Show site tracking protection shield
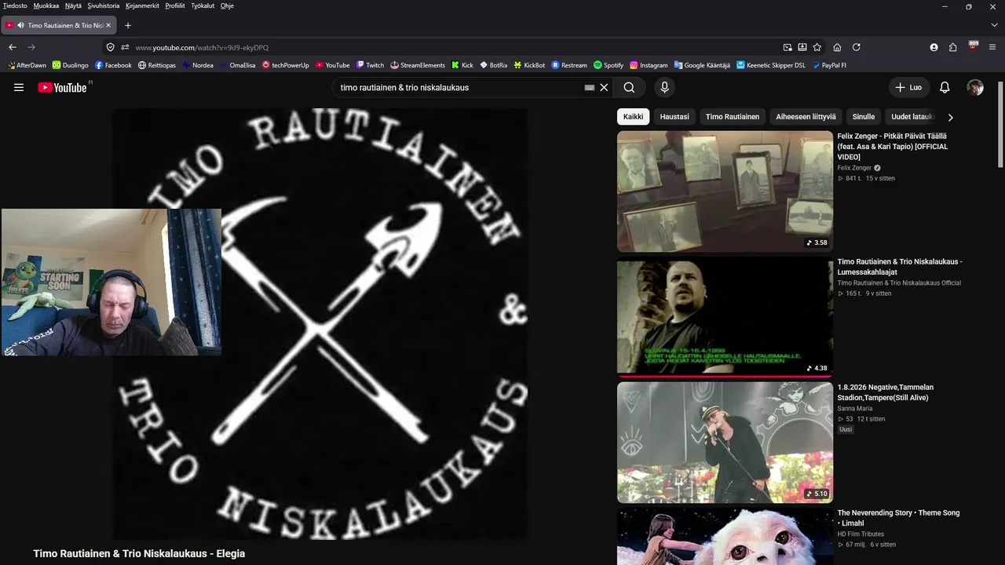Screen dimensions: 1005x565 [x=111, y=47]
